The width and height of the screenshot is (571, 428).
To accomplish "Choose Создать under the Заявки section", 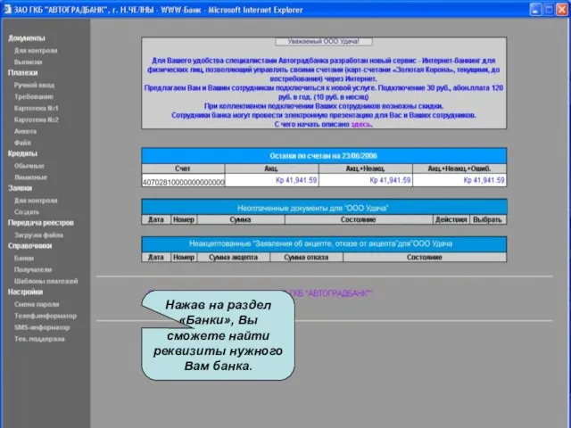I will point(27,212).
